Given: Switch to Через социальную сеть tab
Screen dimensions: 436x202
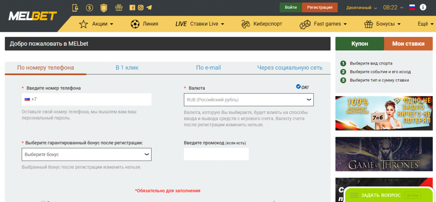Looking at the screenshot, I should (290, 68).
